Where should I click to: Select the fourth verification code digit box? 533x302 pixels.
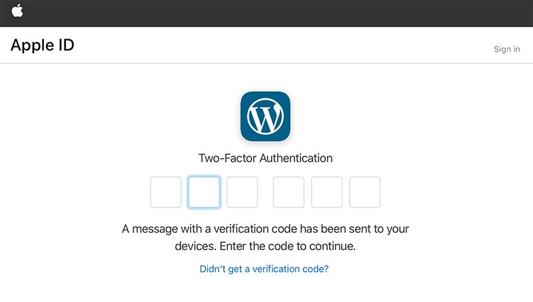click(288, 192)
